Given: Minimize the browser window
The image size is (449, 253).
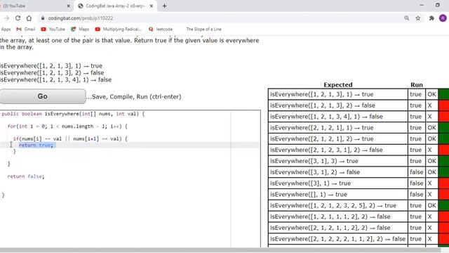Looking at the screenshot, I should (422, 5).
